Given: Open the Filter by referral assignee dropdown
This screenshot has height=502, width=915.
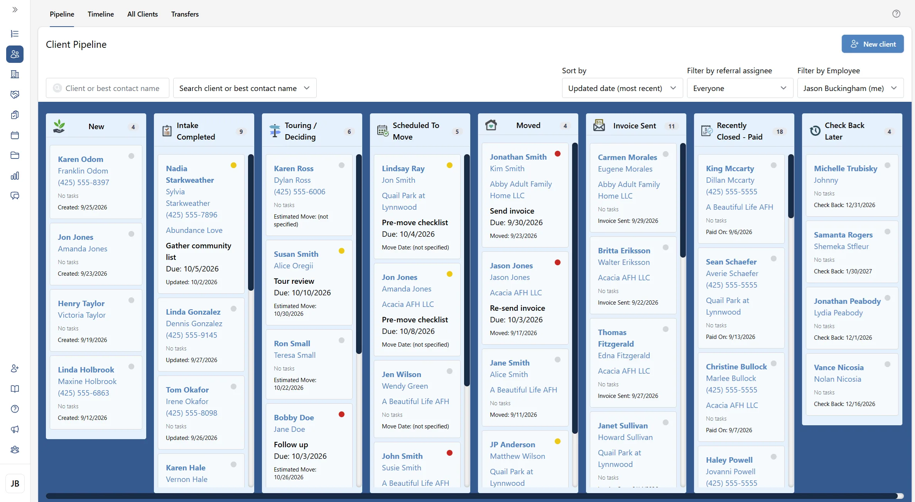Looking at the screenshot, I should (740, 88).
